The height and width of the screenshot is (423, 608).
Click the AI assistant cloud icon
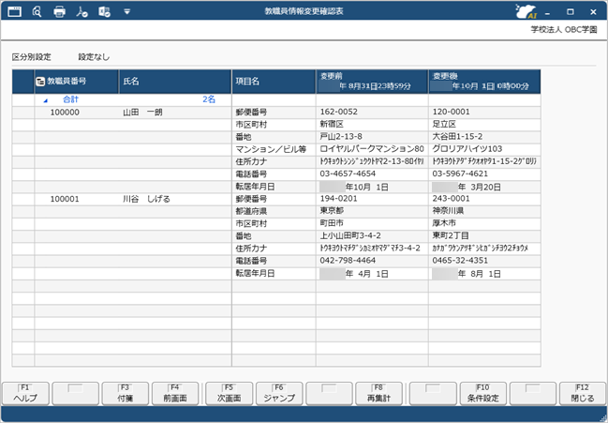[526, 11]
